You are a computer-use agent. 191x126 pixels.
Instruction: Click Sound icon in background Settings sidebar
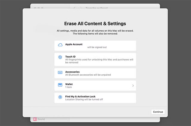(x=35, y=119)
